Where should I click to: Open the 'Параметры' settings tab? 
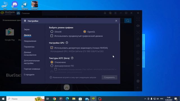(x=29, y=47)
